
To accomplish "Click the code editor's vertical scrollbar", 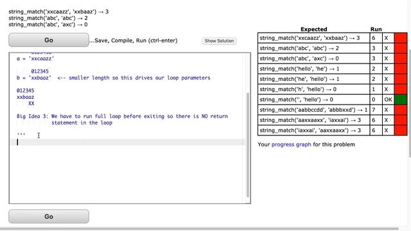I will (x=248, y=145).
